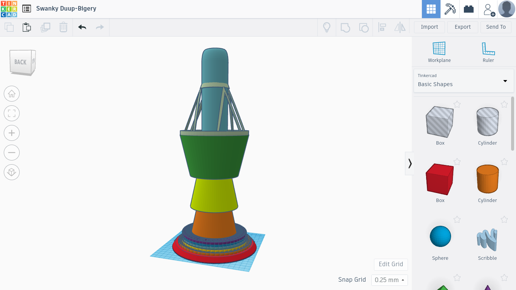Switch to 3D design grid view
This screenshot has height=290, width=516.
pyautogui.click(x=431, y=9)
